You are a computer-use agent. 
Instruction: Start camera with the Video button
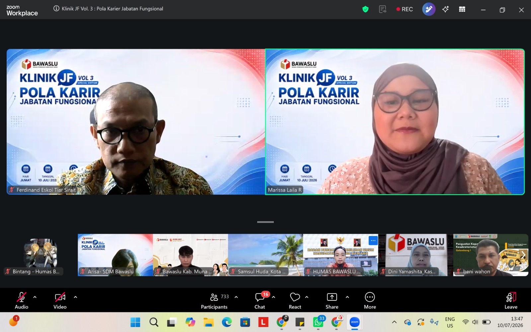60,300
